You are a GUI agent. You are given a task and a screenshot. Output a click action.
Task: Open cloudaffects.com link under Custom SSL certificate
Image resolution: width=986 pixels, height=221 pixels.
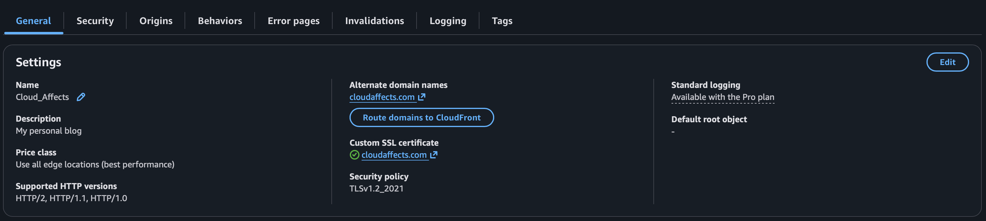pos(394,154)
